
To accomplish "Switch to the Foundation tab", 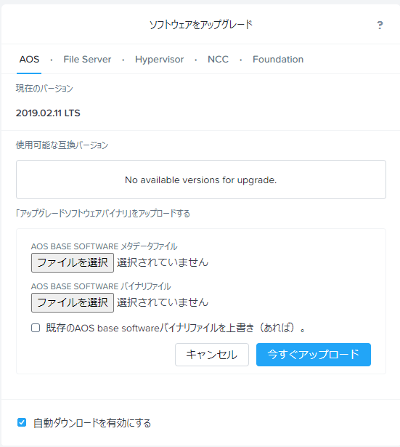I will click(278, 60).
